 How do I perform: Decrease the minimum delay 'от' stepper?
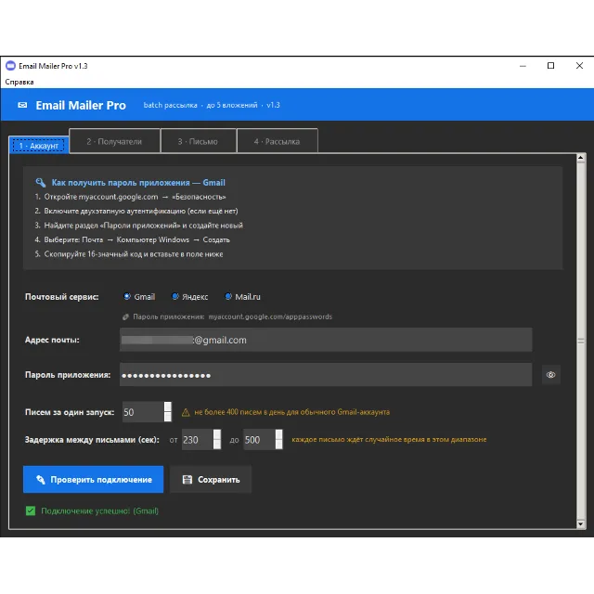coord(217,445)
